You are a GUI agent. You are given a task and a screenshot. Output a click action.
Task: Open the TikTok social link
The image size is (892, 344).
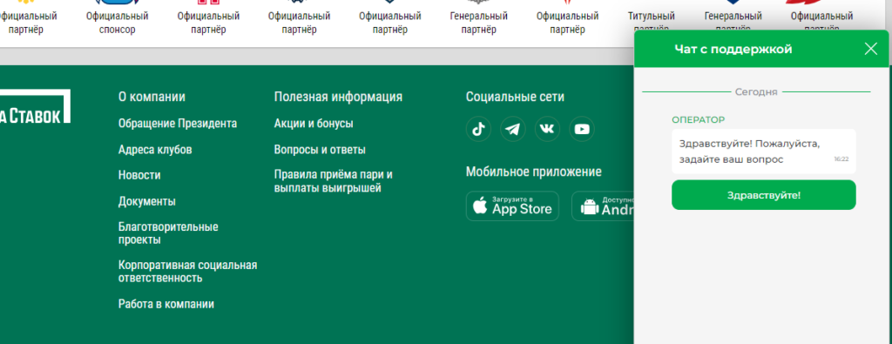coord(478,129)
